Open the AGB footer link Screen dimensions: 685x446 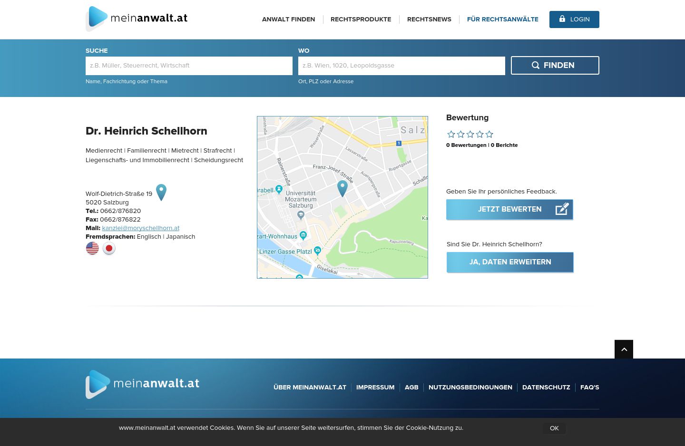[x=411, y=387]
